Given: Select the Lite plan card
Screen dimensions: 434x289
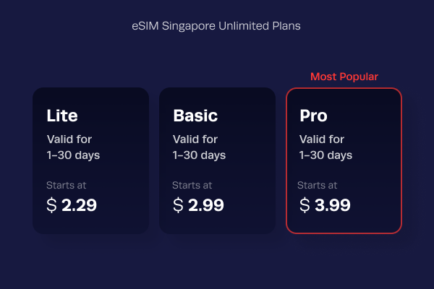Looking at the screenshot, I should pos(91,160).
